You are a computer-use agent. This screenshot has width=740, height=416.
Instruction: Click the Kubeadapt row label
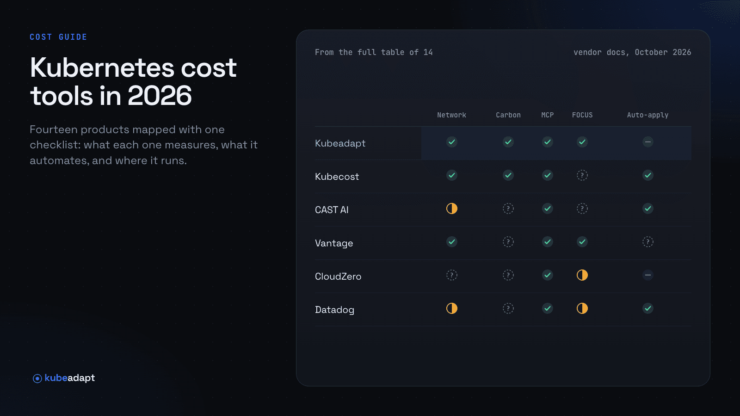[x=340, y=143]
